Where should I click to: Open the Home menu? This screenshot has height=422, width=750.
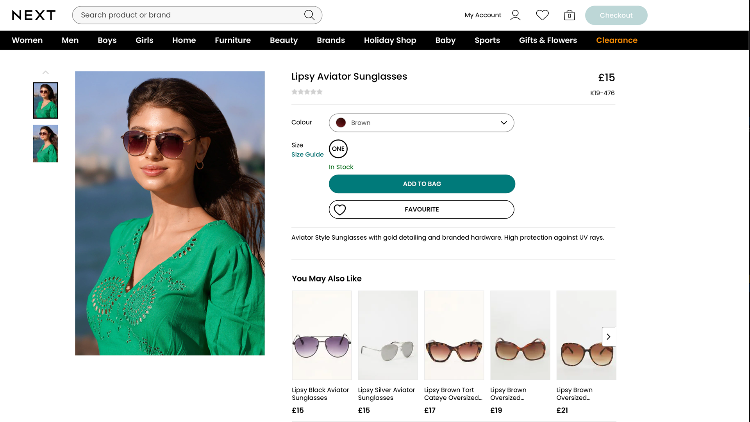click(x=184, y=40)
